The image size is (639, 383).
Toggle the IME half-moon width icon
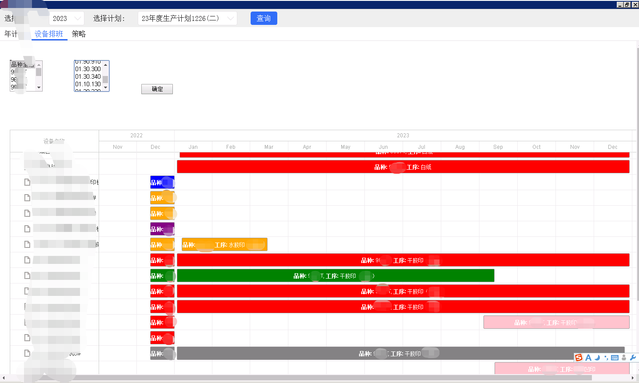[597, 358]
